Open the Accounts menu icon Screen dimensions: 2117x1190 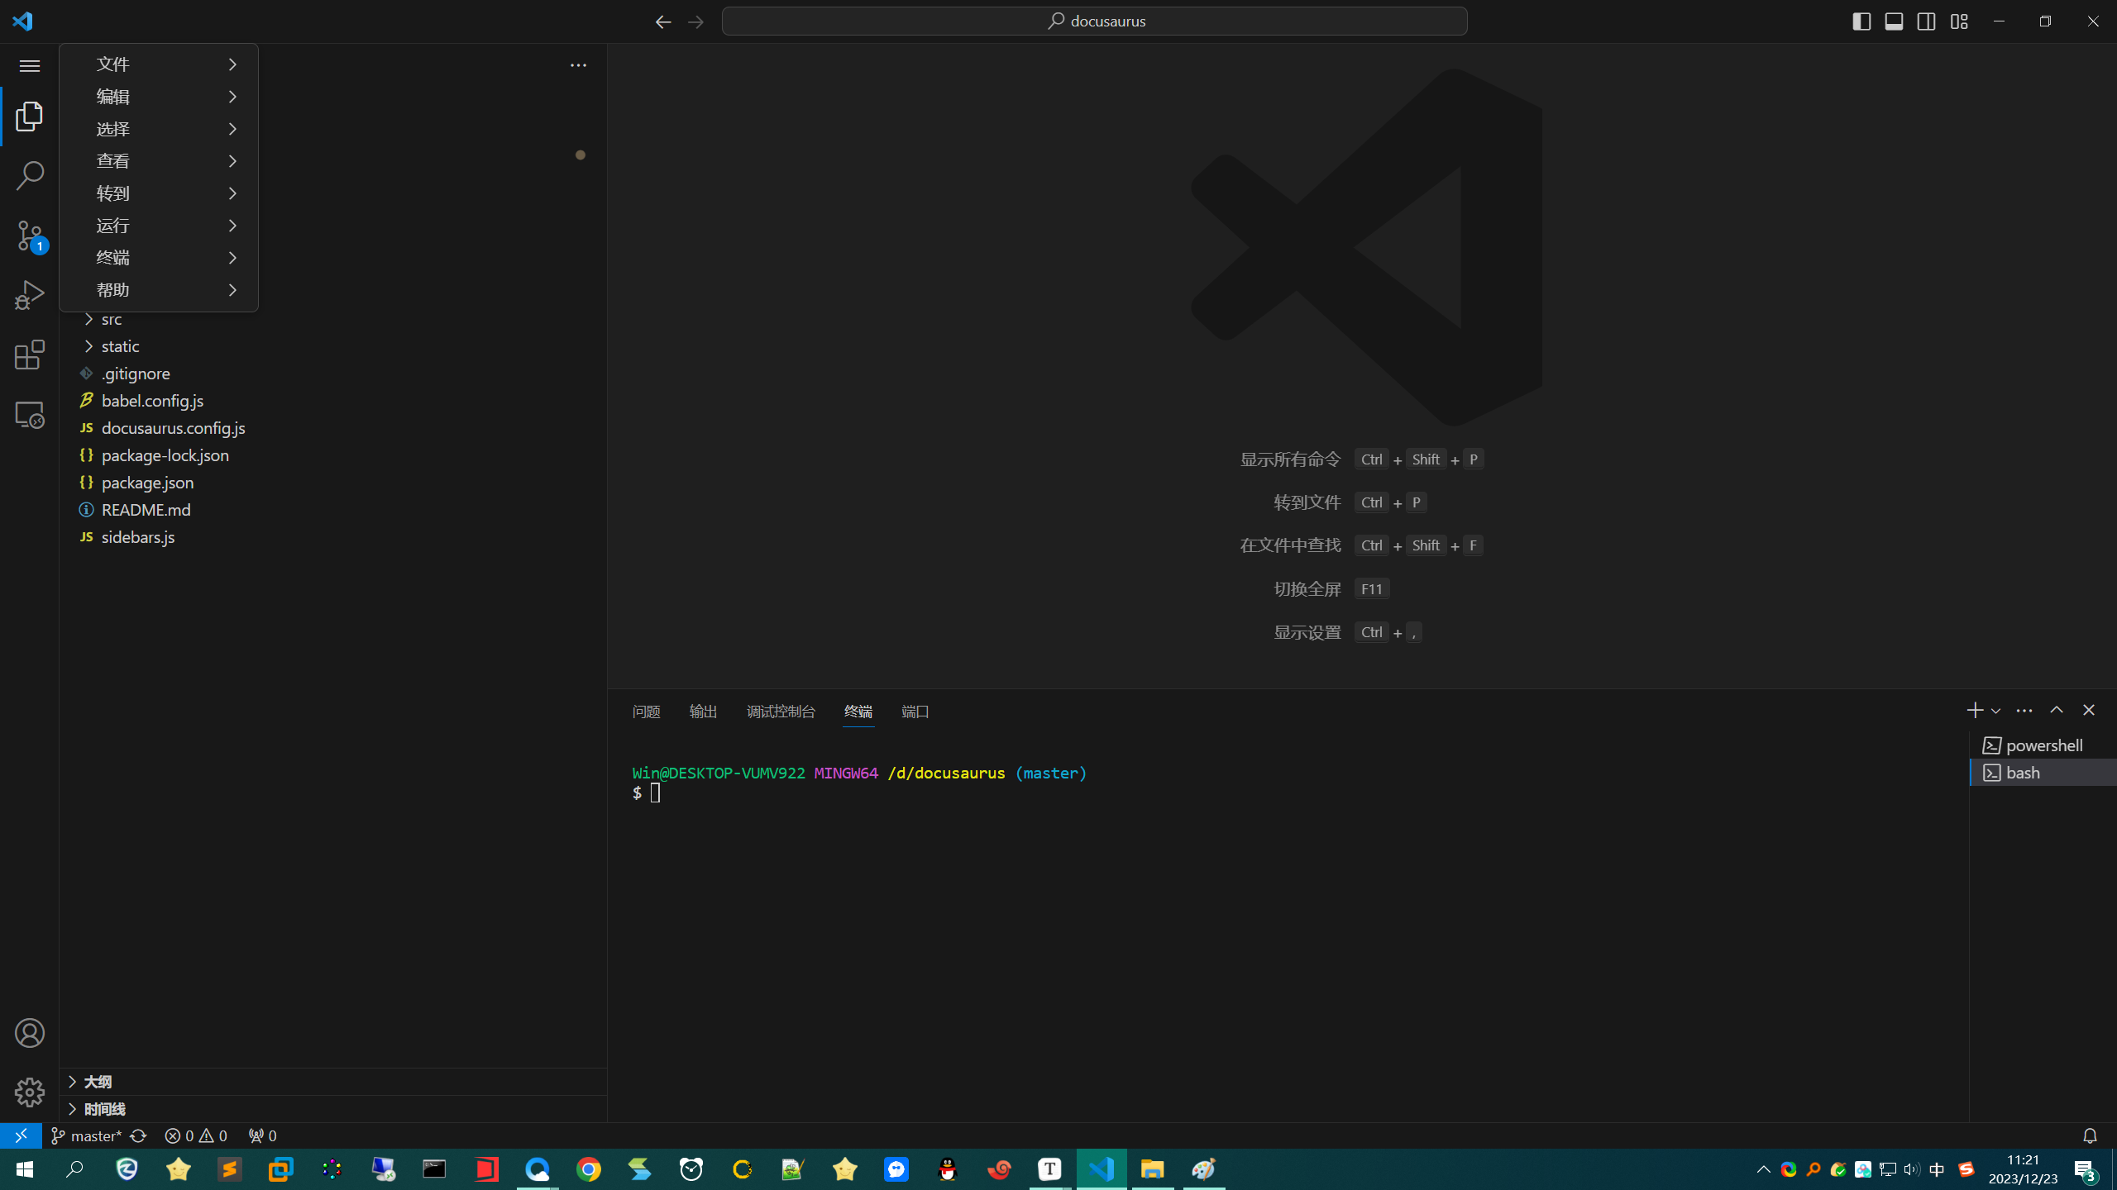coord(30,1033)
